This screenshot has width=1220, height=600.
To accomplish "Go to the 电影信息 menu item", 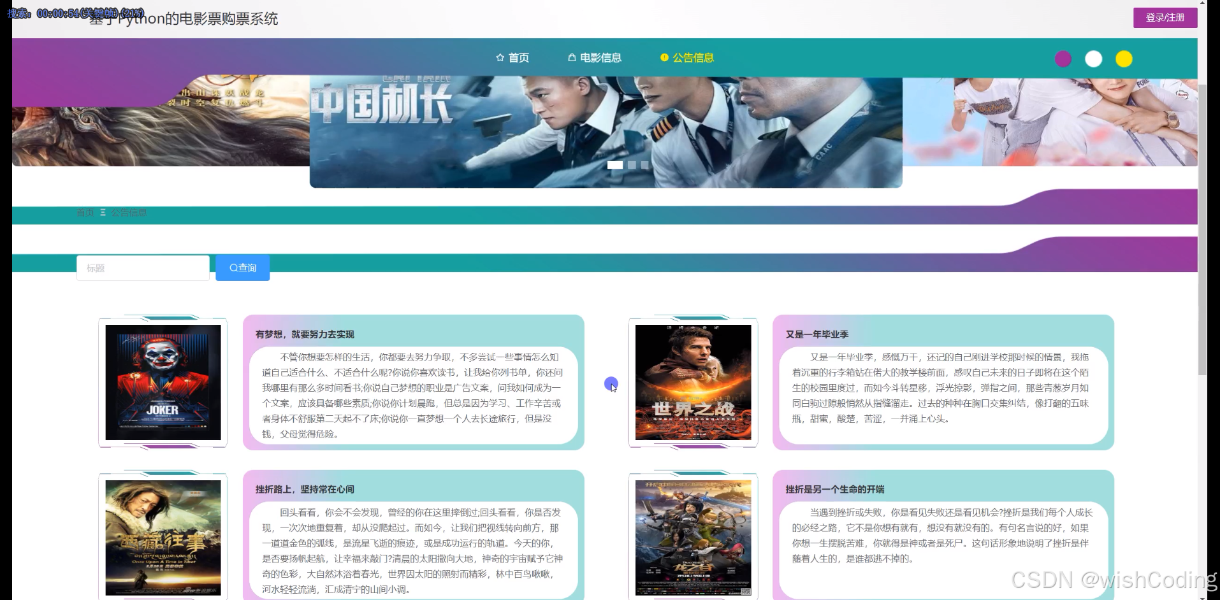I will [x=594, y=58].
